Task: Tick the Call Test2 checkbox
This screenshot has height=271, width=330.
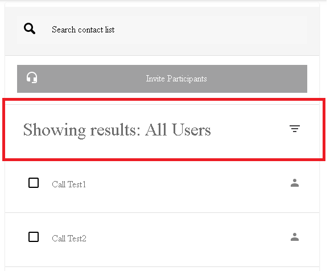Action: click(34, 237)
